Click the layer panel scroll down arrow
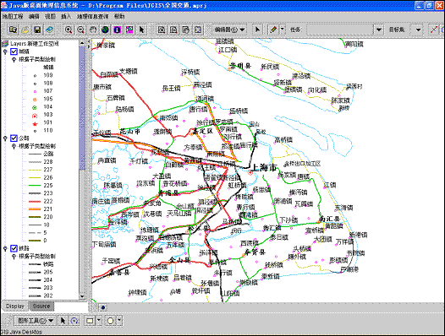The image size is (445, 336). (x=82, y=296)
